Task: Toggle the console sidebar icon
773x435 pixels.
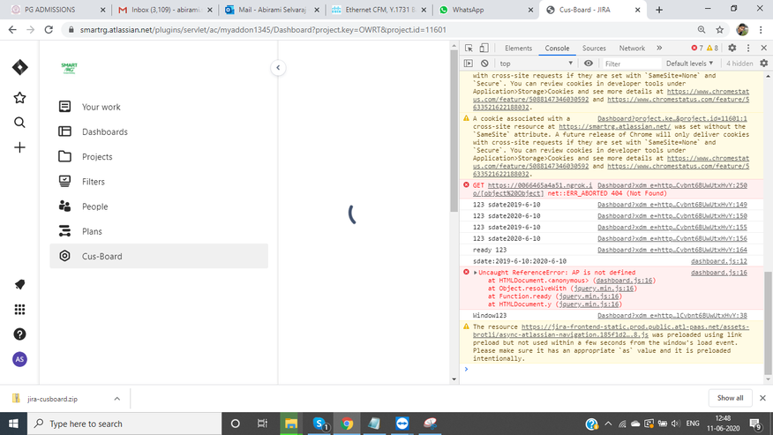Action: click(469, 64)
